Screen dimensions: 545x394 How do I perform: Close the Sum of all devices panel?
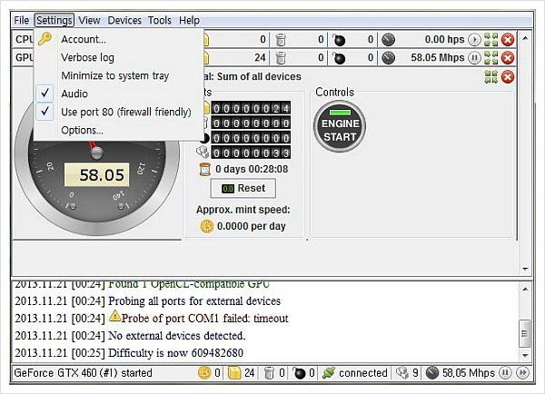[x=507, y=76]
